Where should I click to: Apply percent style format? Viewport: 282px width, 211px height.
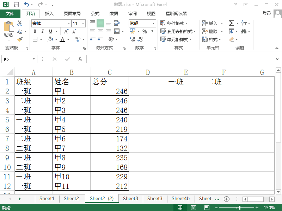(x=145, y=32)
